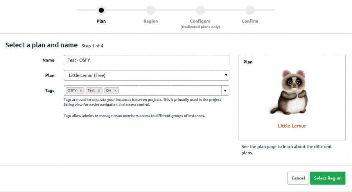Go to the Region step circle

coord(151,10)
